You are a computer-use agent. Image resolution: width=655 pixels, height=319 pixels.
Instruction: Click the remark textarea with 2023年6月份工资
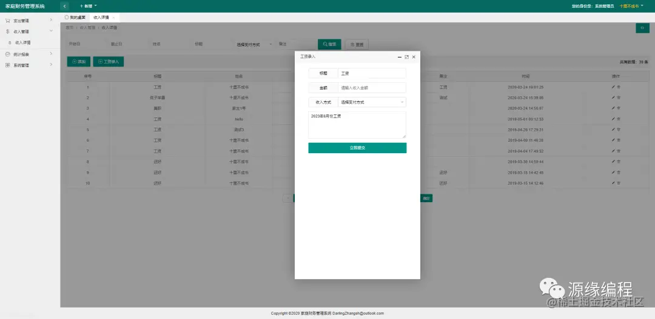click(357, 125)
